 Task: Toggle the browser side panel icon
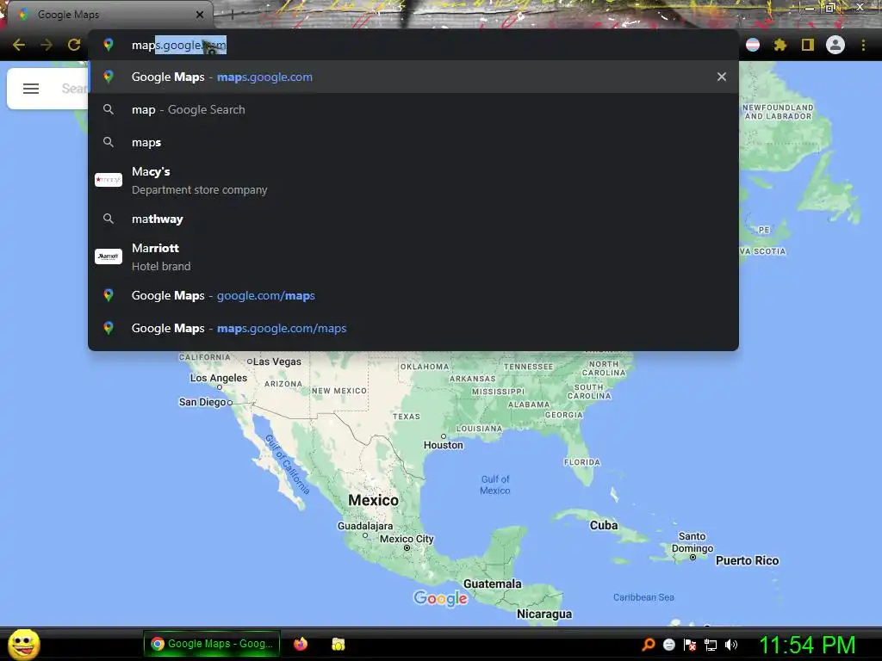[808, 45]
